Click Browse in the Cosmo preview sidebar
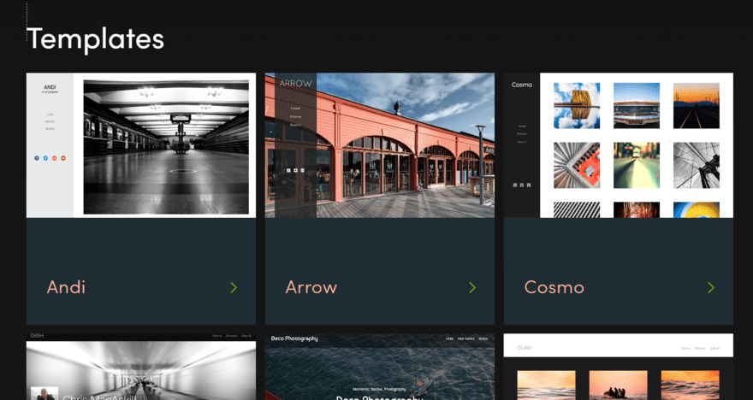 pos(521,134)
